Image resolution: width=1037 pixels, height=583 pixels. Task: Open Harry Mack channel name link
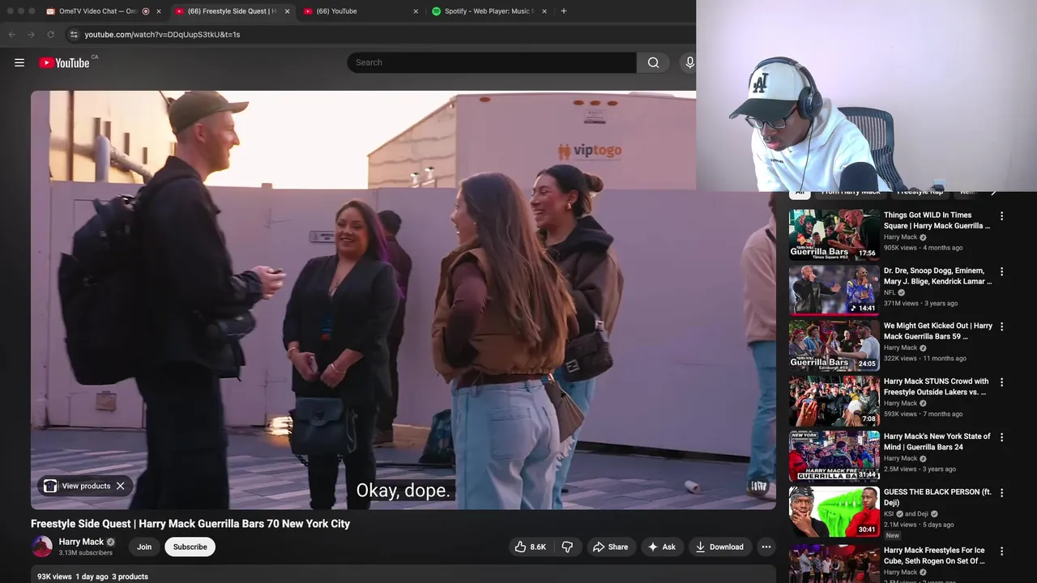(x=81, y=542)
